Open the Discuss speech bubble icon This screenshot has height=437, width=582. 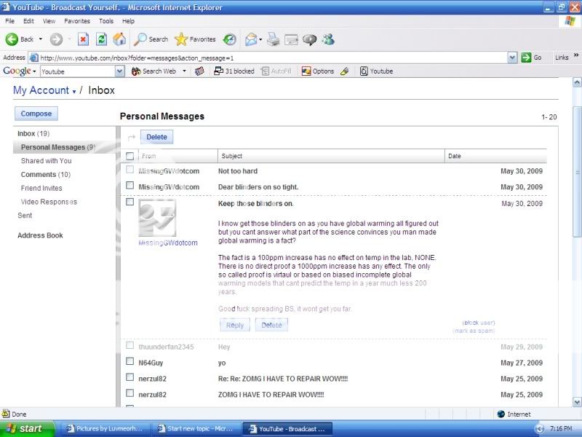tap(309, 39)
